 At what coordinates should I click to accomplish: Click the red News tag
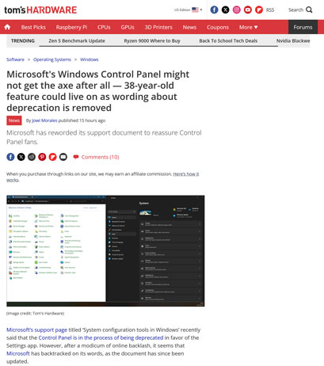tap(14, 120)
